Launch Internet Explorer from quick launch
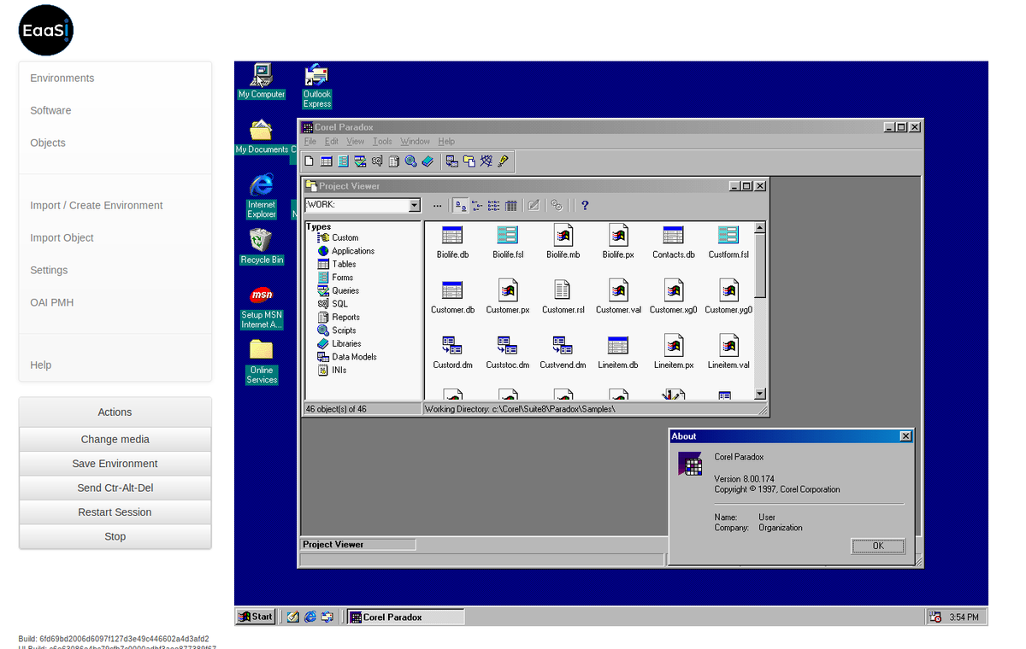This screenshot has height=649, width=1026. click(x=310, y=617)
